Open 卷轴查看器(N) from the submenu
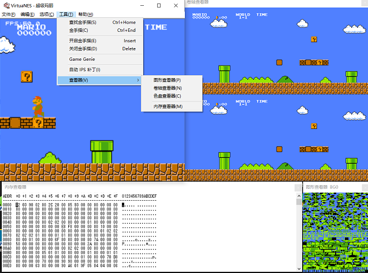This screenshot has height=273, width=368. [x=172, y=88]
